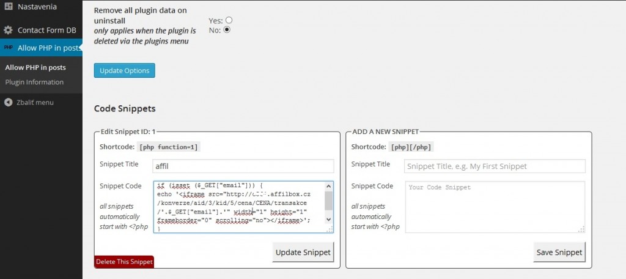
Task: Click scroll down arrow in Snippet Code box
Action: click(329, 219)
